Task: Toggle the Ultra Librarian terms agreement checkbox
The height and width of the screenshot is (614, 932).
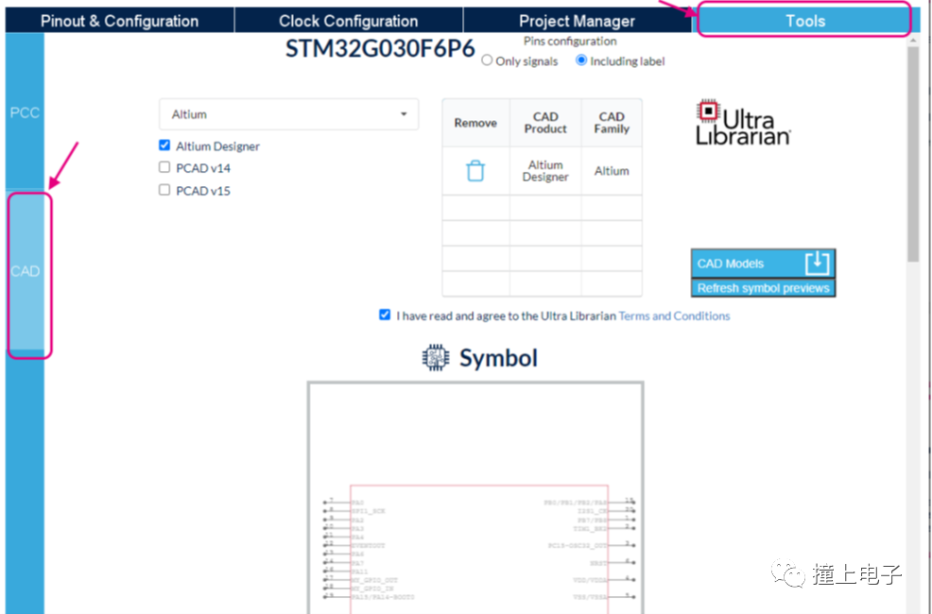Action: click(385, 315)
